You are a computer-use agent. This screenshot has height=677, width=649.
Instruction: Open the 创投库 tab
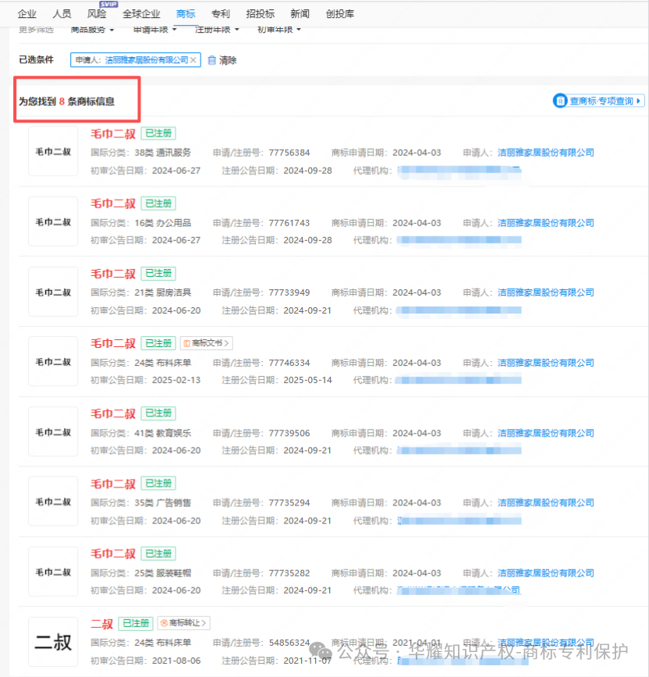click(x=340, y=14)
